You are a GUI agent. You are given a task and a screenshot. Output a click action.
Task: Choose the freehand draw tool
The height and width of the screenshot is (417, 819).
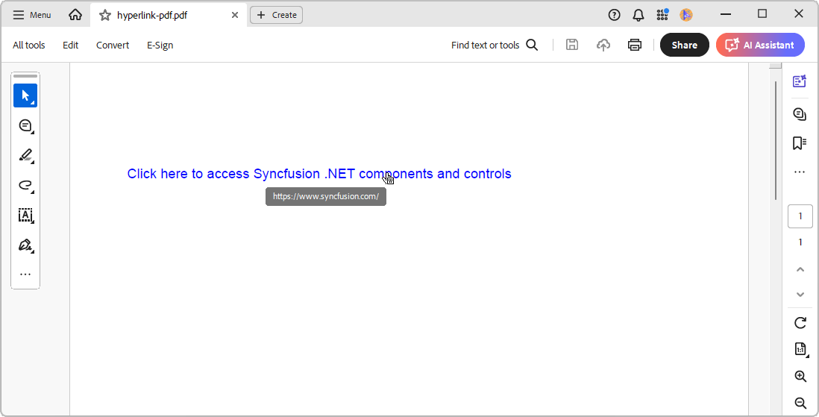coord(25,185)
